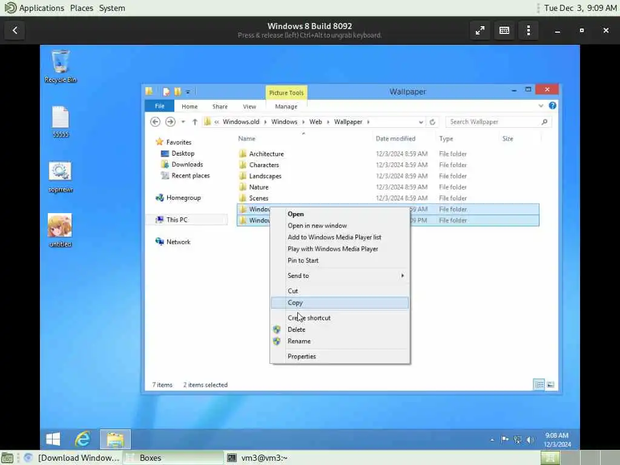Expand Send to submenu arrow
620x465 pixels.
tap(402, 275)
